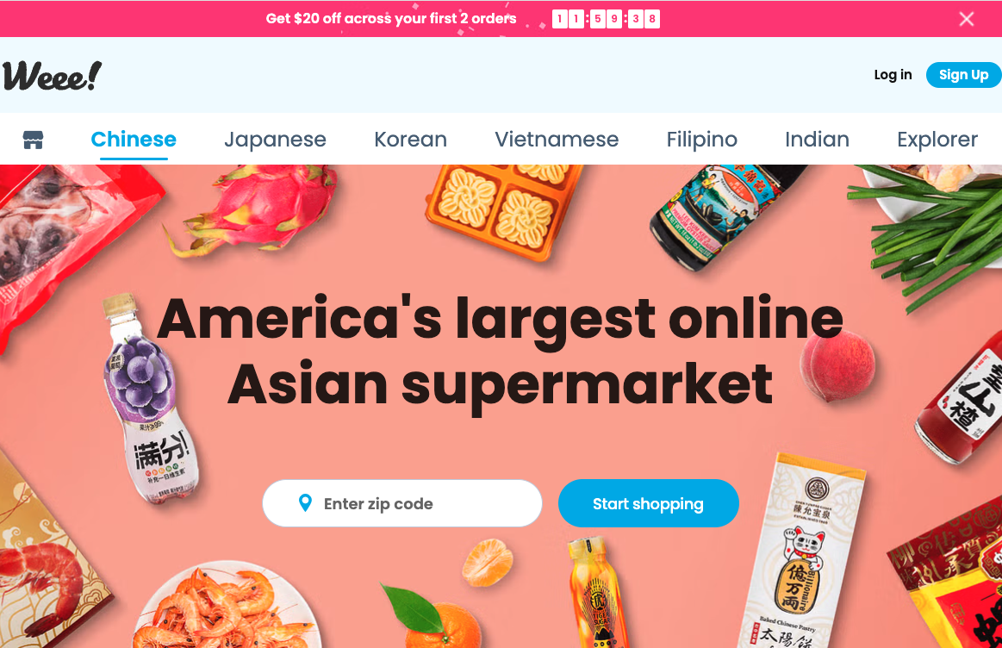Select the Chinese tab
Image resolution: width=1002 pixels, height=648 pixels.
[x=134, y=140]
